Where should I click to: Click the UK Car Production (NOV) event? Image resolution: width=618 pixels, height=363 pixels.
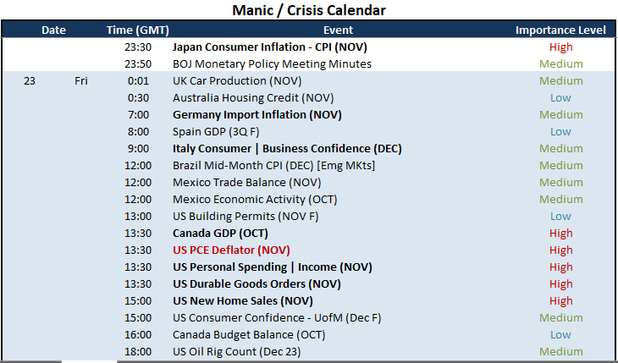(x=237, y=80)
